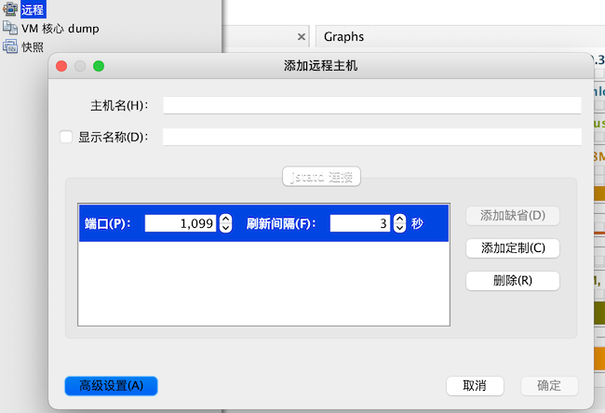
Task: Switch to the Graphs tab
Action: pyautogui.click(x=343, y=37)
